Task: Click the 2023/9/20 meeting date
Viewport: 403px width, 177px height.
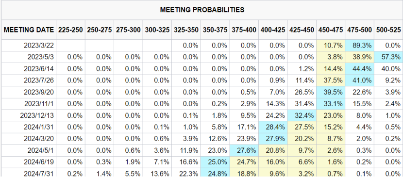Action: 39,92
